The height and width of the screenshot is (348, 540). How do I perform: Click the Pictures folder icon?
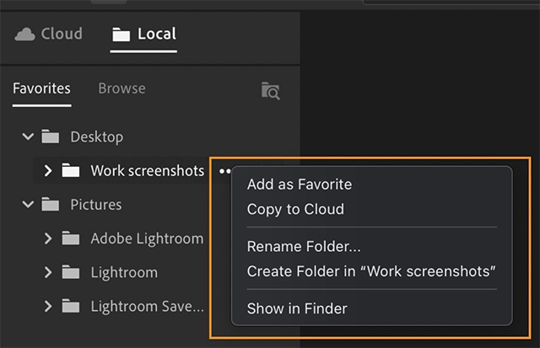51,204
